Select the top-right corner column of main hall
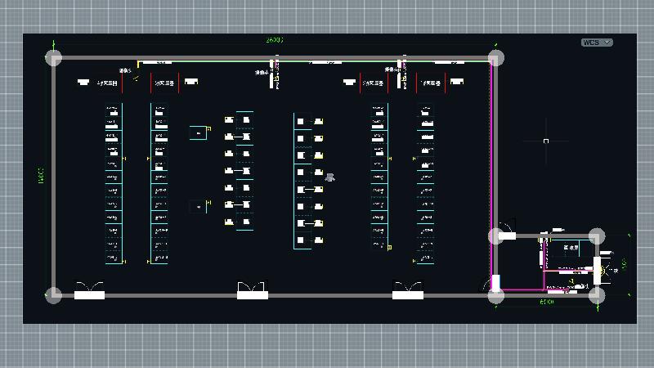Screen dimensions: 654x368 (496, 57)
